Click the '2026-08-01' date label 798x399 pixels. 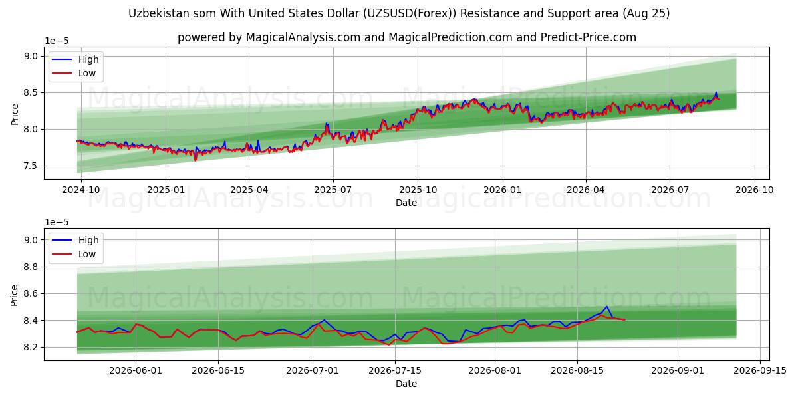pos(496,371)
